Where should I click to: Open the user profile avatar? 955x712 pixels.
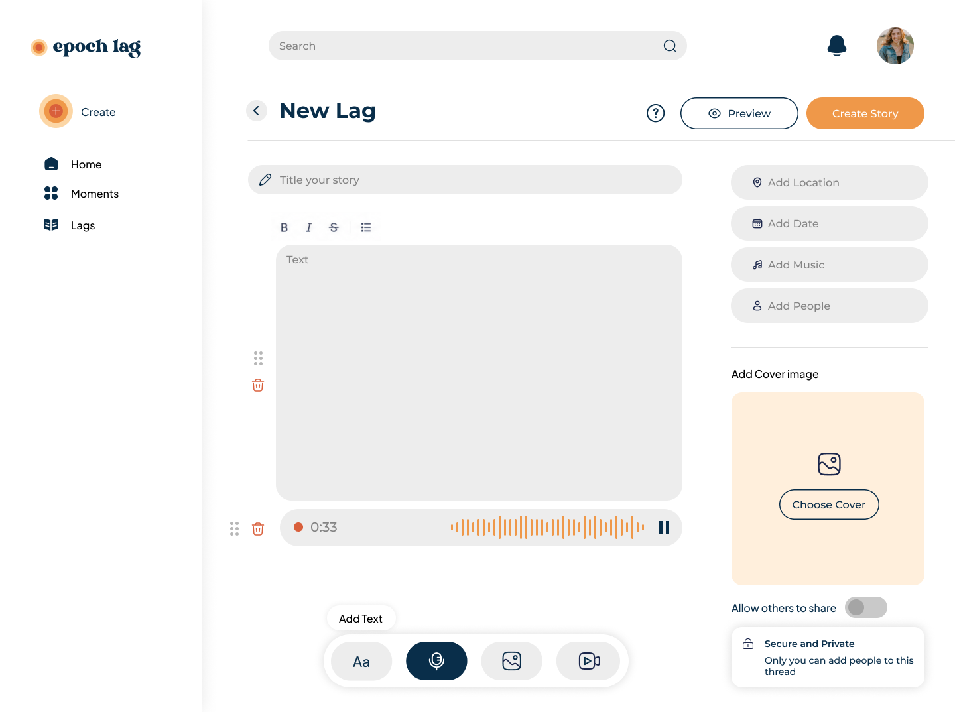895,46
